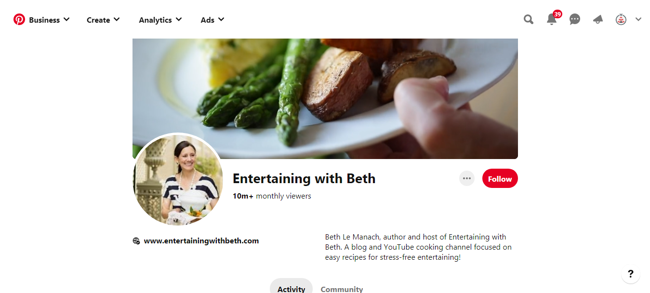Follow Entertaining with Beth
650x293 pixels.
[x=500, y=178]
